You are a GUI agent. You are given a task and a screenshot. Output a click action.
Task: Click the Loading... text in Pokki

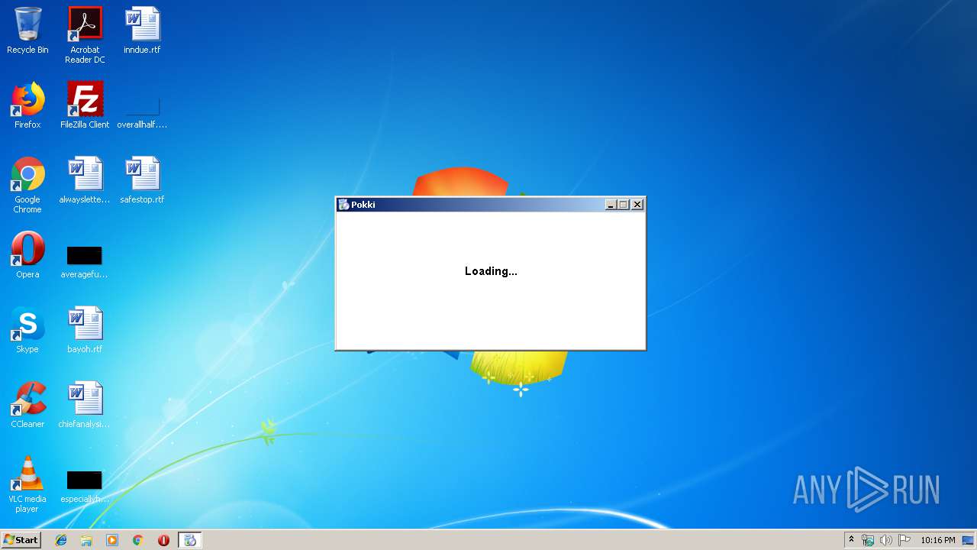point(491,271)
